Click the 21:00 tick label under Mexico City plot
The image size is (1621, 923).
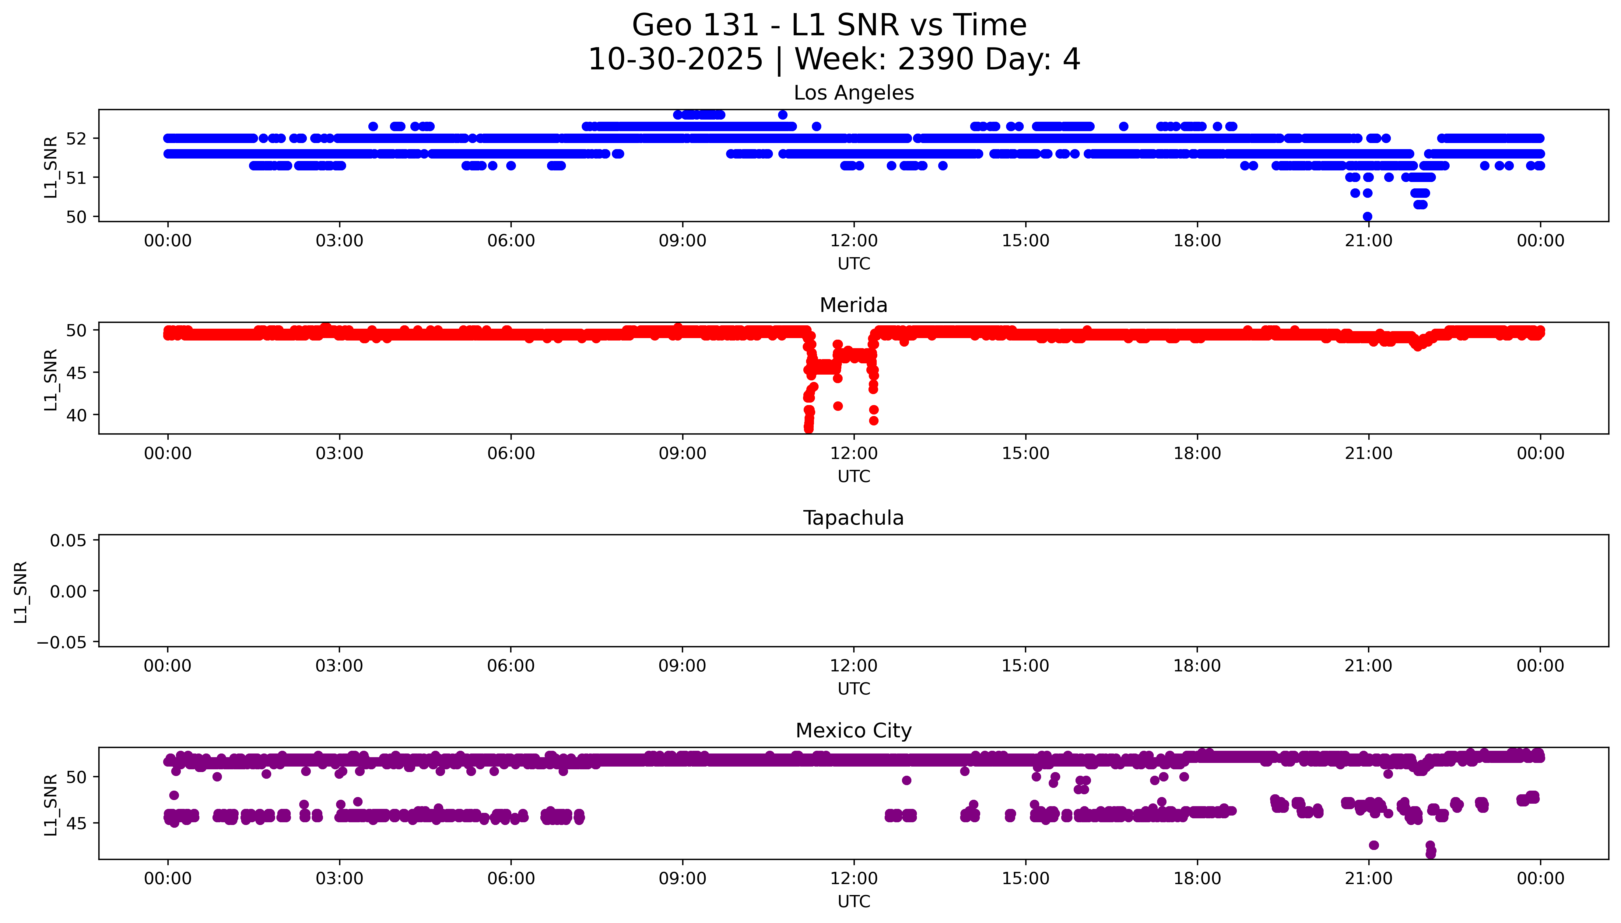click(1368, 879)
